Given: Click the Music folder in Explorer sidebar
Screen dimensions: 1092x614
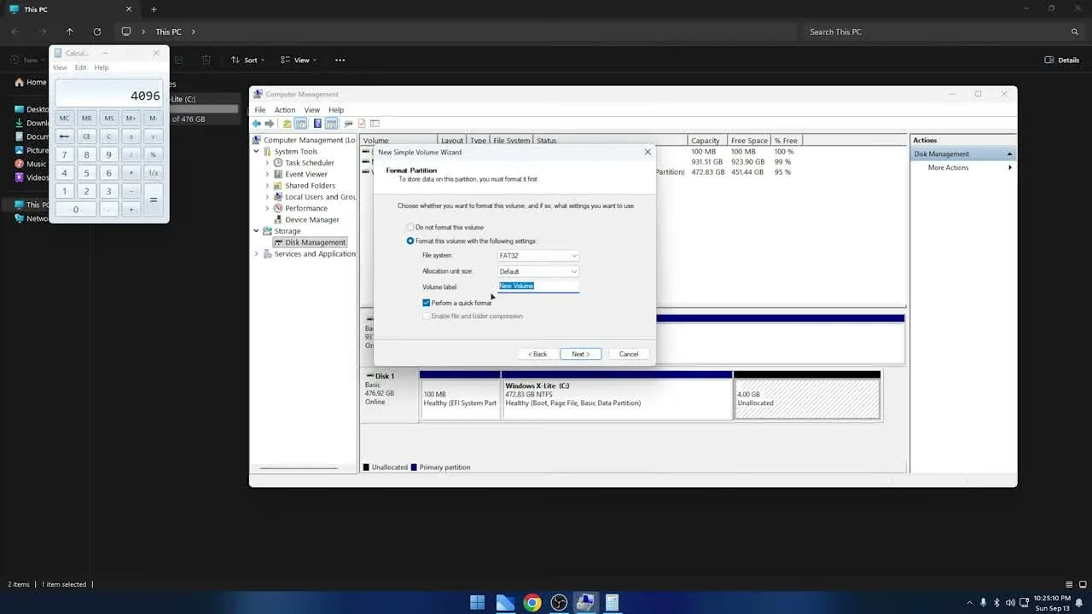Looking at the screenshot, I should point(31,164).
